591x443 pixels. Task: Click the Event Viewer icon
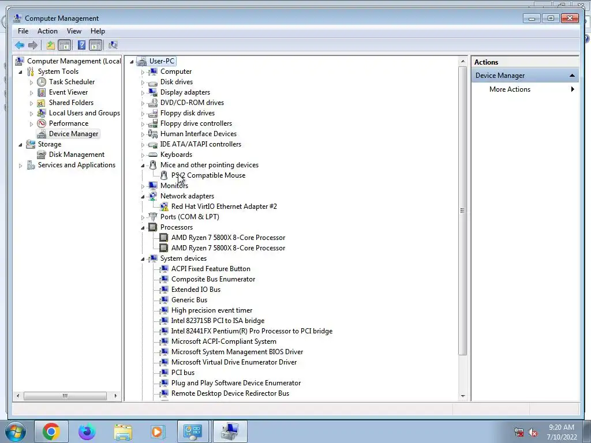click(42, 92)
